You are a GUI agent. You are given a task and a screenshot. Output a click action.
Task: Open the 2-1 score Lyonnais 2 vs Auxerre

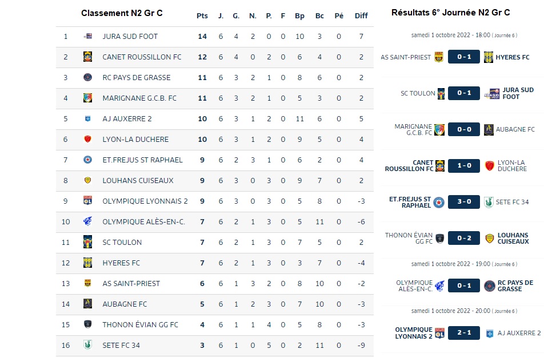coord(464,333)
